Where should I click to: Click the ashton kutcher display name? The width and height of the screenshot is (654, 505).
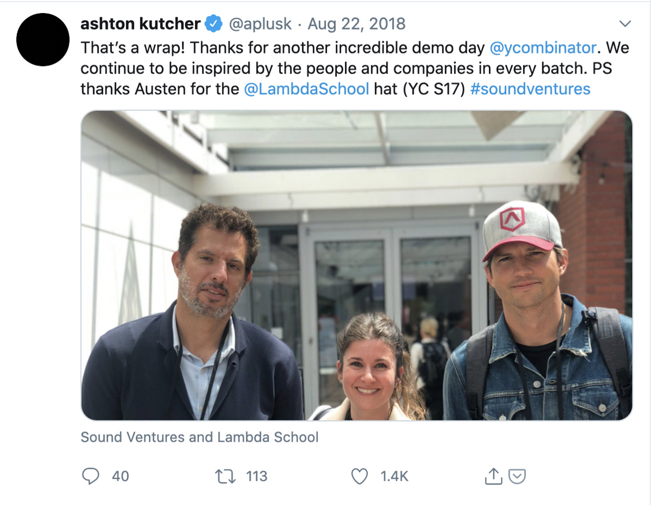pyautogui.click(x=141, y=23)
